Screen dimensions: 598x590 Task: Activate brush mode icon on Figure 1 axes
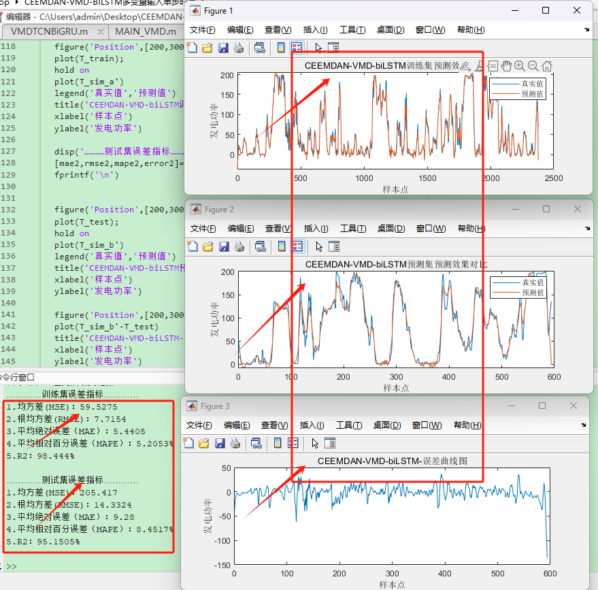(x=479, y=65)
